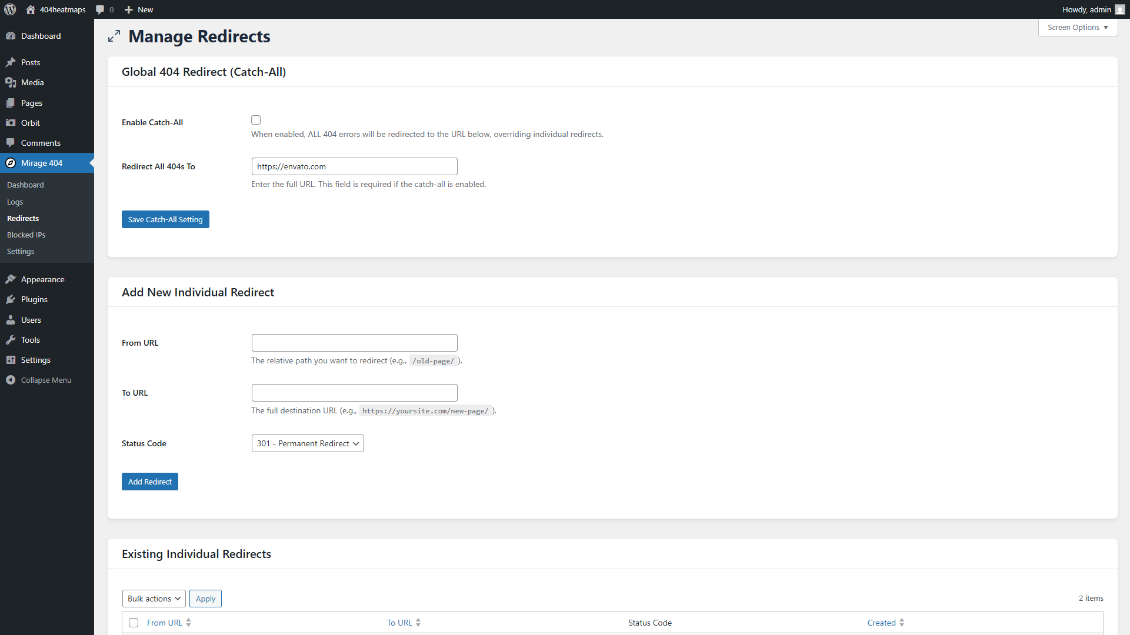The width and height of the screenshot is (1130, 635).
Task: Click the Orbit camera icon in sidebar
Action: coord(11,123)
